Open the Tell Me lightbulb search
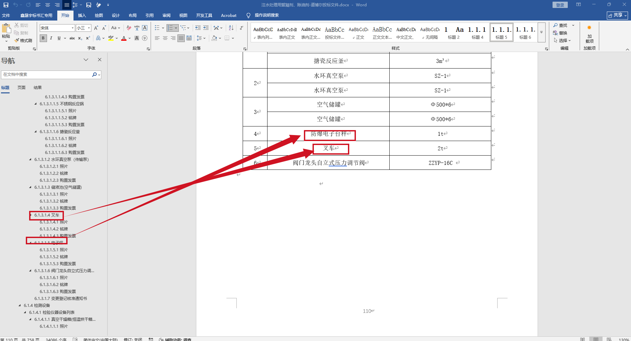The width and height of the screenshot is (631, 341). (248, 16)
